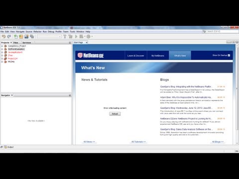Viewport: 239px width, 179px height.
Task: Open the Tools menu
Action: pyautogui.click(x=73, y=31)
